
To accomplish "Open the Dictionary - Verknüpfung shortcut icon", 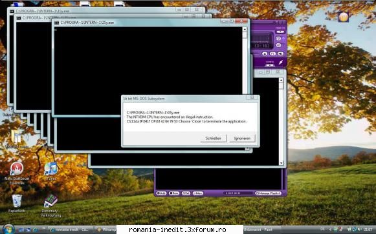I will (50, 206).
